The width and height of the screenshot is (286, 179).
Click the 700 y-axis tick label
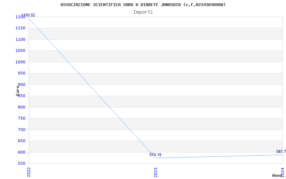pos(21,130)
